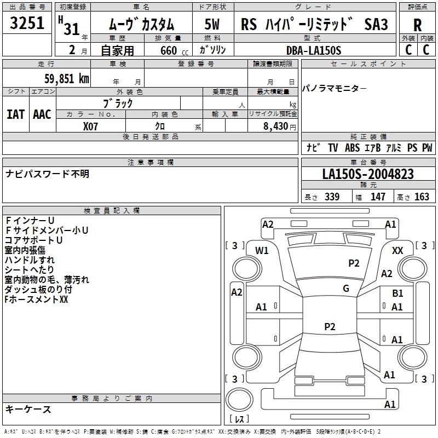Screen dimensions: 438x438
Task: Select the A2 marker at the diagram's top-left
Action: pyautogui.click(x=268, y=224)
